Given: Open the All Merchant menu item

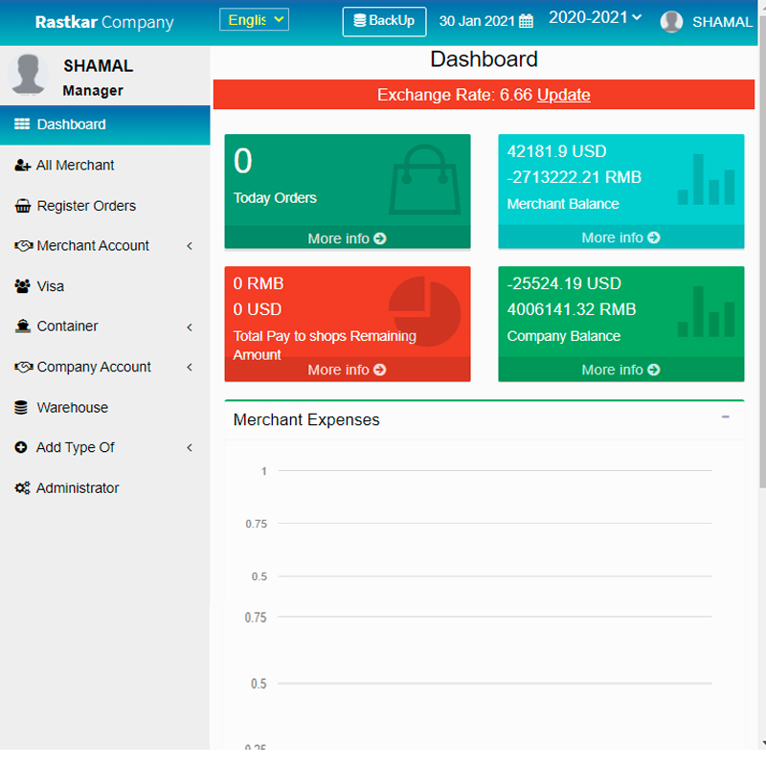Looking at the screenshot, I should click(75, 166).
